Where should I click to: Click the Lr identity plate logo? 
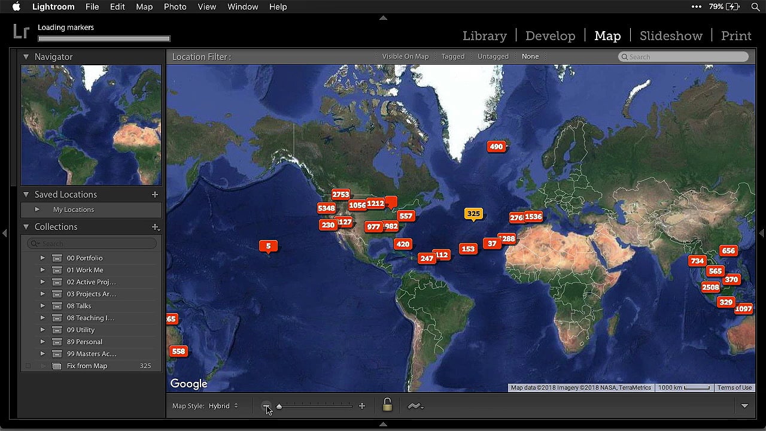point(22,32)
